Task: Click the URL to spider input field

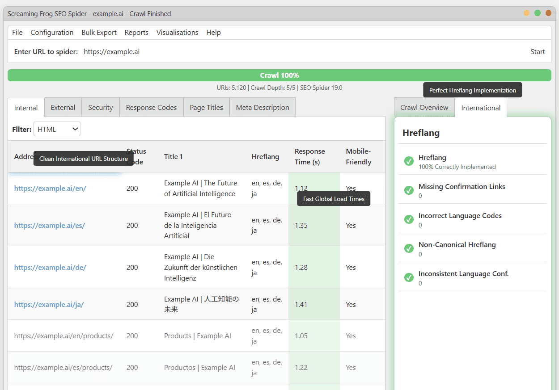Action: (x=304, y=52)
